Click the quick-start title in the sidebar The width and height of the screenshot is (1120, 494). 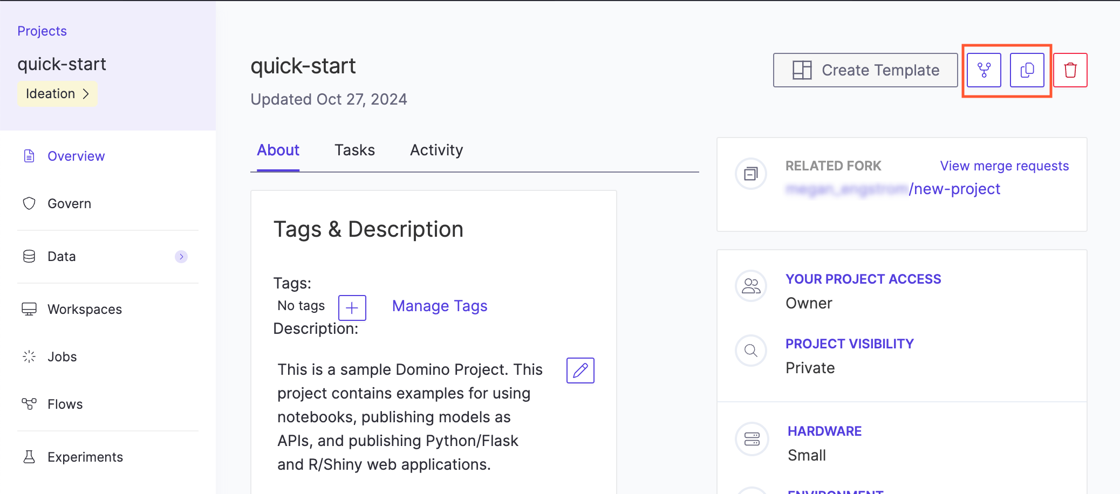(62, 64)
